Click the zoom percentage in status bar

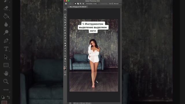click(70, 103)
